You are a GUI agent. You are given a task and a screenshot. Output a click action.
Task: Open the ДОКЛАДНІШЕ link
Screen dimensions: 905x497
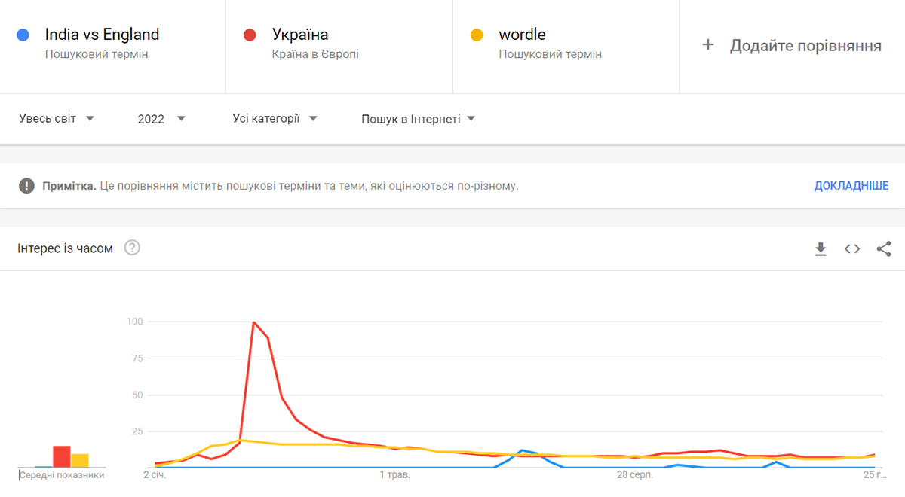click(851, 185)
